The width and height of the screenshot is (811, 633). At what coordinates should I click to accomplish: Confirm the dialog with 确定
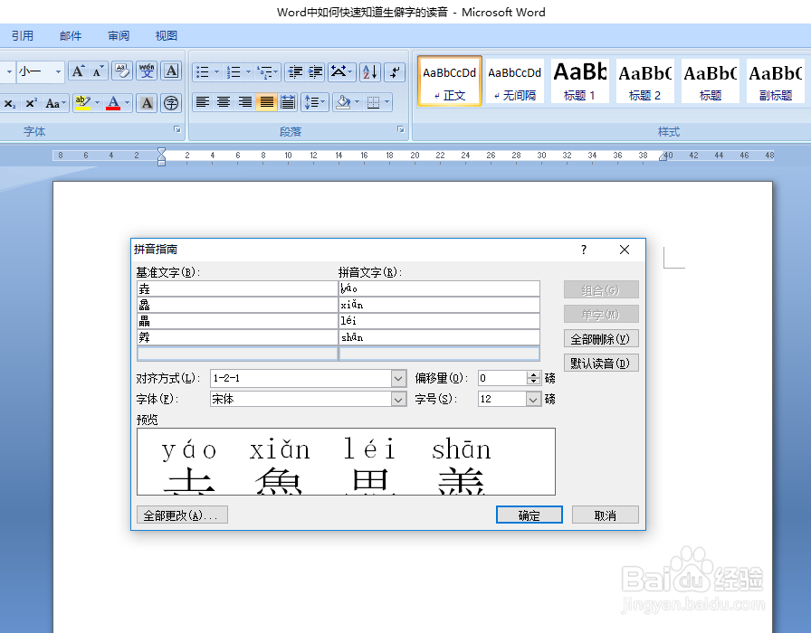click(530, 515)
